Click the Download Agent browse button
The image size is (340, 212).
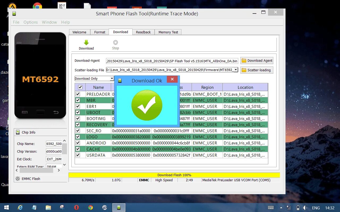[257, 61]
